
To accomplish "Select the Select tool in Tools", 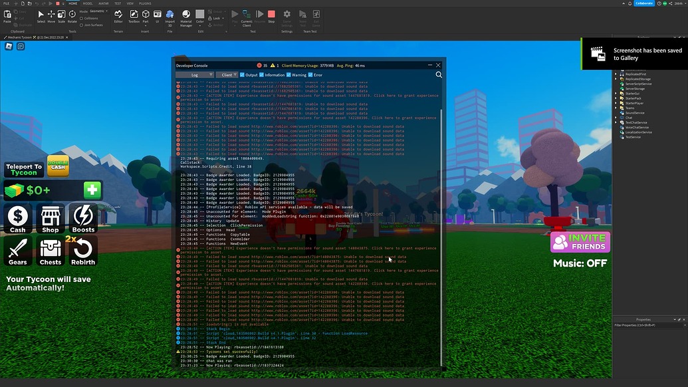I will pyautogui.click(x=41, y=16).
